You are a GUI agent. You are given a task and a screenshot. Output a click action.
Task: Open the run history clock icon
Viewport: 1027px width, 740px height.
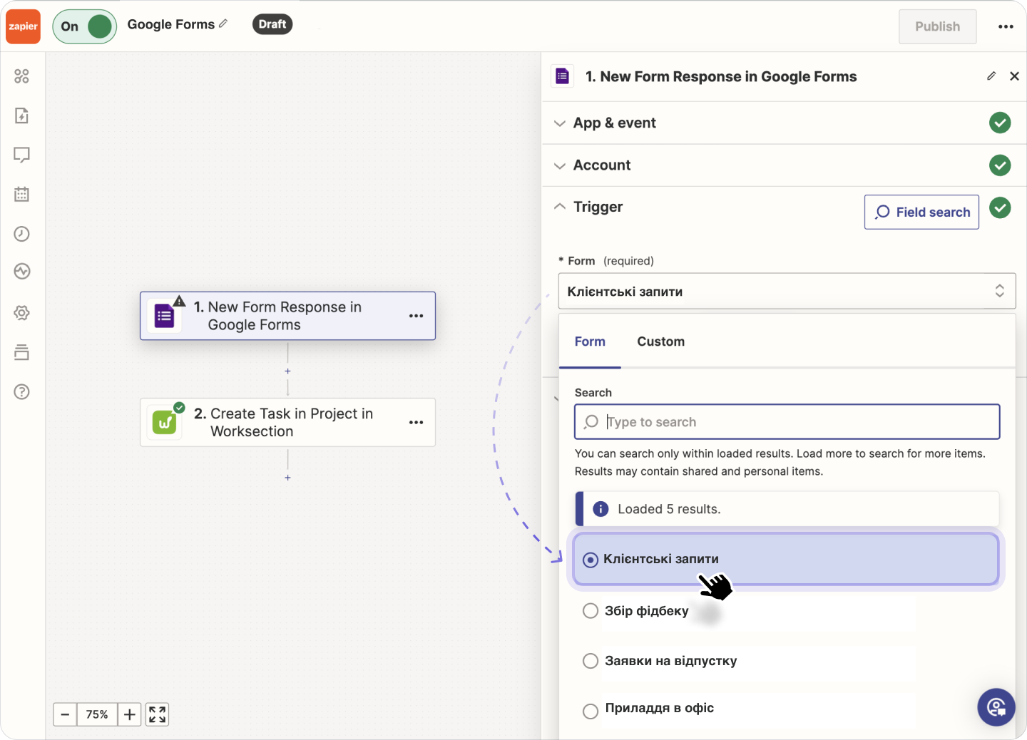pyautogui.click(x=21, y=234)
